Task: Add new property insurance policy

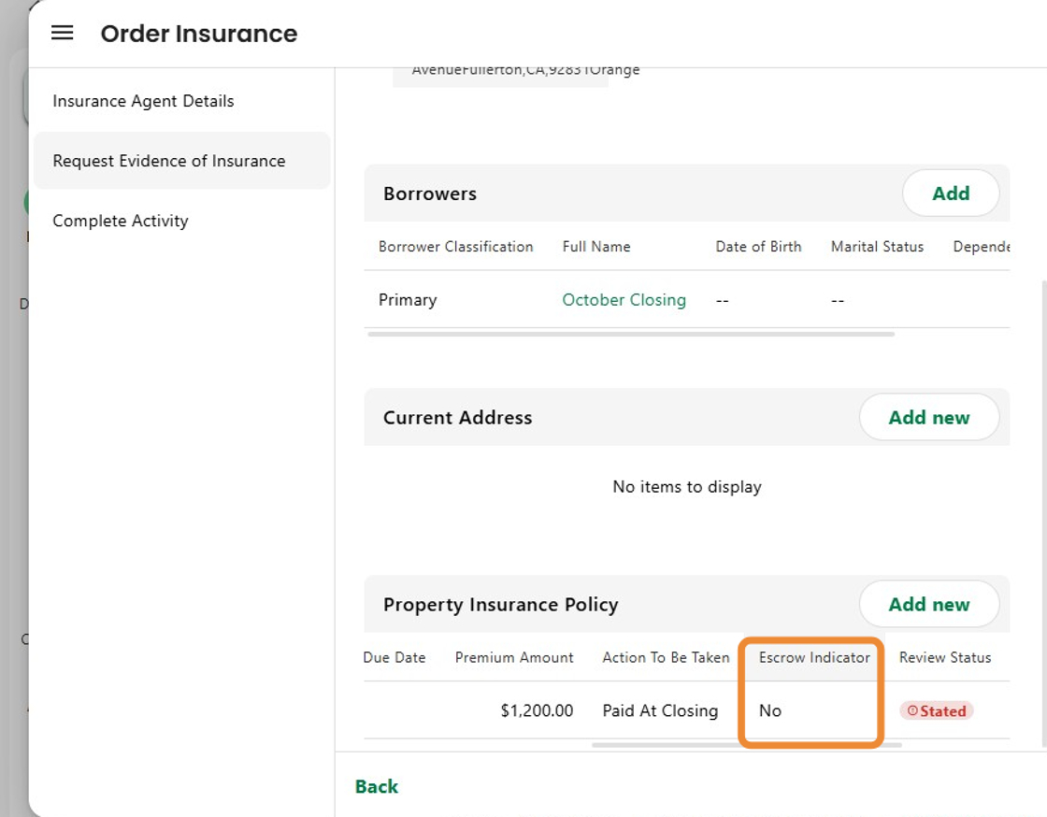Action: click(928, 605)
